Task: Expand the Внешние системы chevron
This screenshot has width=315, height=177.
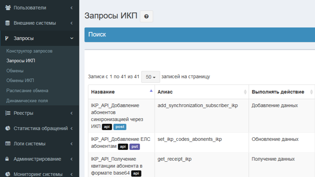Action: 71,23
